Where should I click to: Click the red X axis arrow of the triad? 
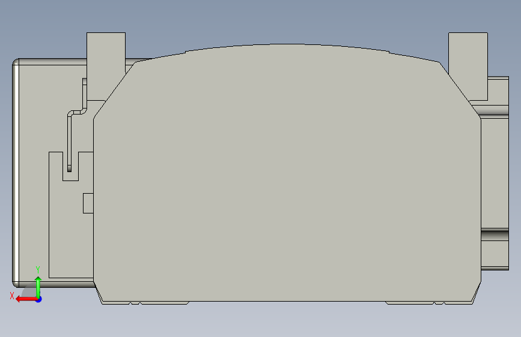pyautogui.click(x=26, y=299)
